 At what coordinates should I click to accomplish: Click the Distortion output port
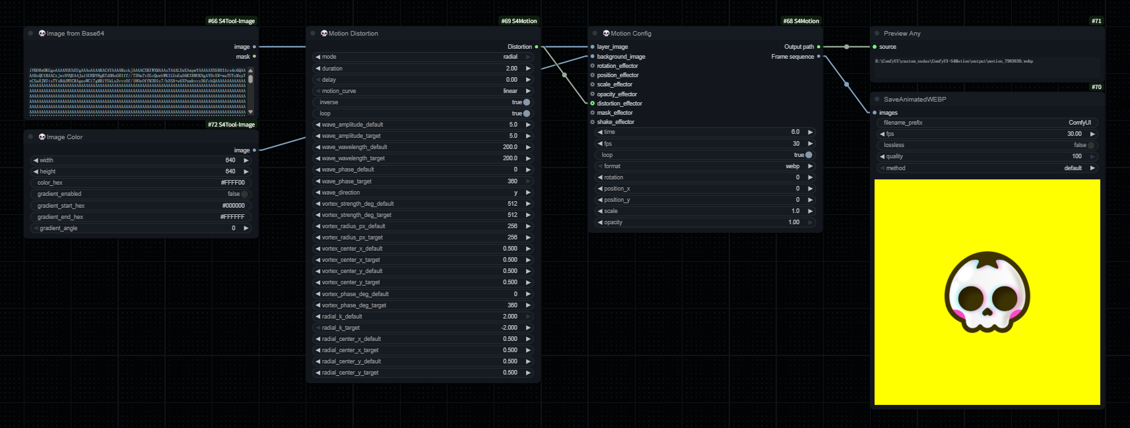[x=536, y=47]
